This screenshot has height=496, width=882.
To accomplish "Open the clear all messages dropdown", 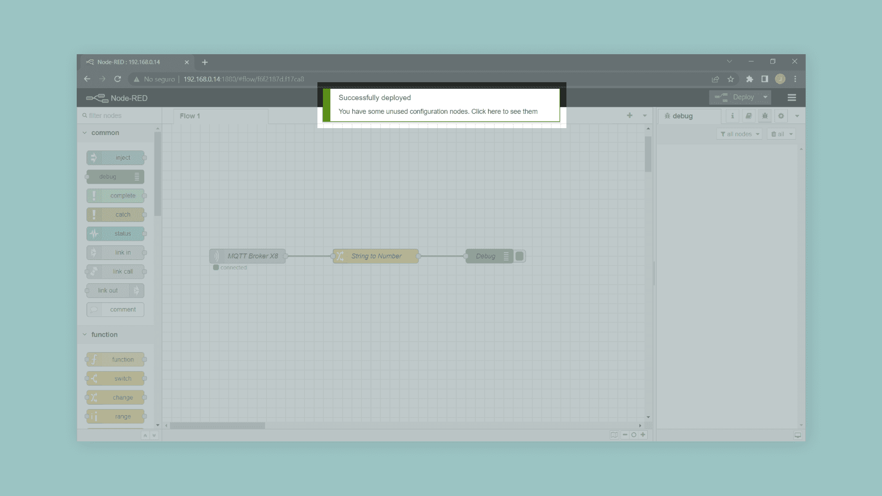I will [791, 134].
